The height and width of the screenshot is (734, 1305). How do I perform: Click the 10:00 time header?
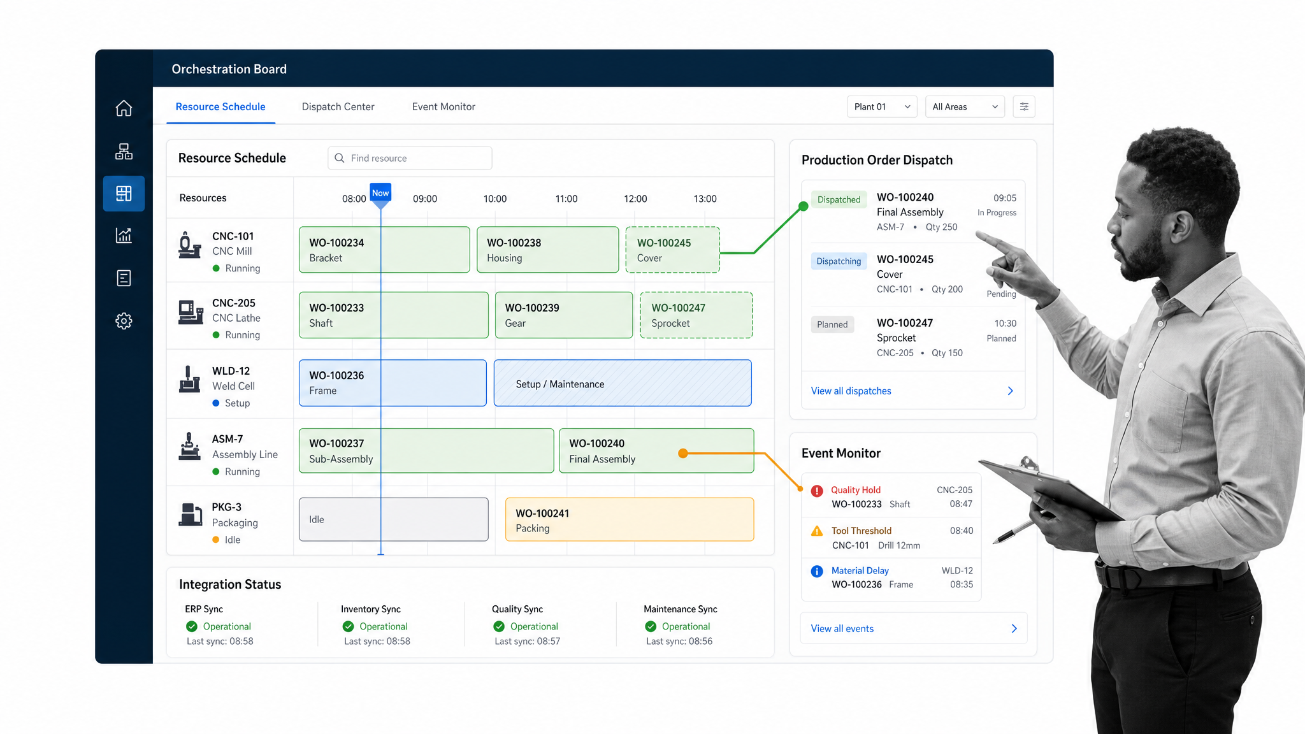[x=495, y=199]
